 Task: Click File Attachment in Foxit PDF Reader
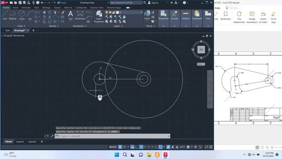[239, 18]
